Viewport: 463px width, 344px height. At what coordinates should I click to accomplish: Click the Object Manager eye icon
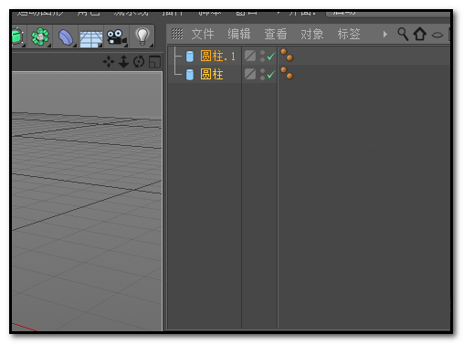[437, 35]
